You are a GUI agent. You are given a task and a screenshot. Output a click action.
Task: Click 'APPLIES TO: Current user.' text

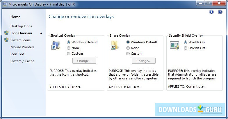187,87
